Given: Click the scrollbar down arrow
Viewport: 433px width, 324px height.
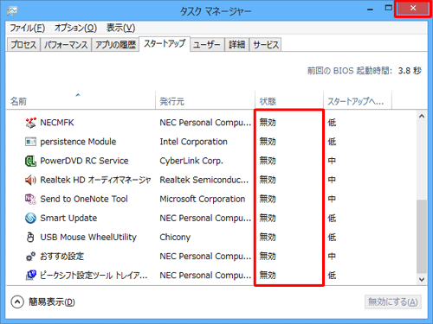Looking at the screenshot, I should point(422,279).
